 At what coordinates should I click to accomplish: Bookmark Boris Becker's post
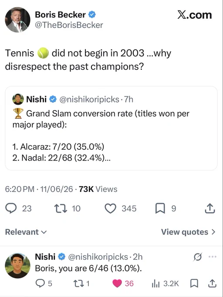click(x=160, y=208)
